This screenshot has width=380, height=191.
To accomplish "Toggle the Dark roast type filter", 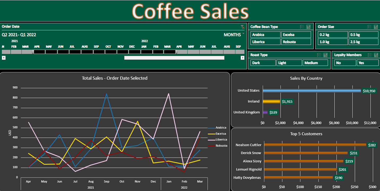I will (x=263, y=63).
